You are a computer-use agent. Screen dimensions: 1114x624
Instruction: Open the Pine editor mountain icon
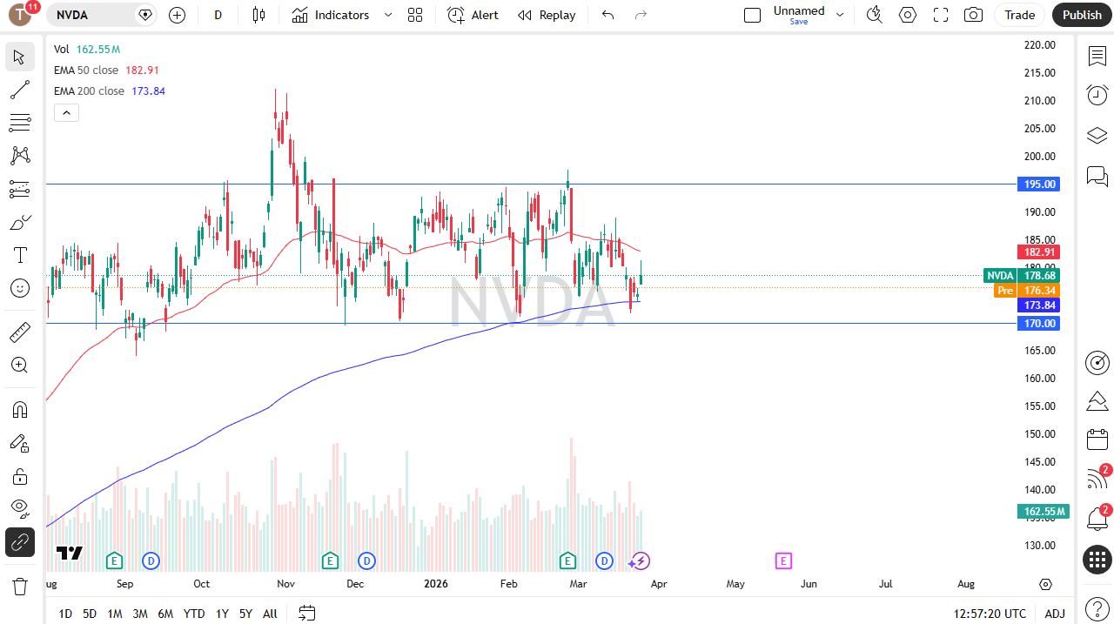pos(1097,401)
